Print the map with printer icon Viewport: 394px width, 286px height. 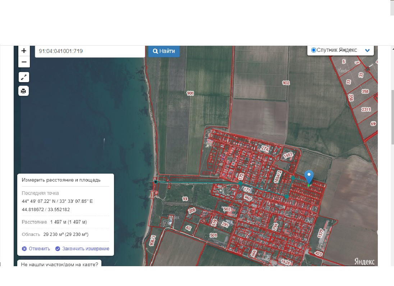pyautogui.click(x=24, y=91)
